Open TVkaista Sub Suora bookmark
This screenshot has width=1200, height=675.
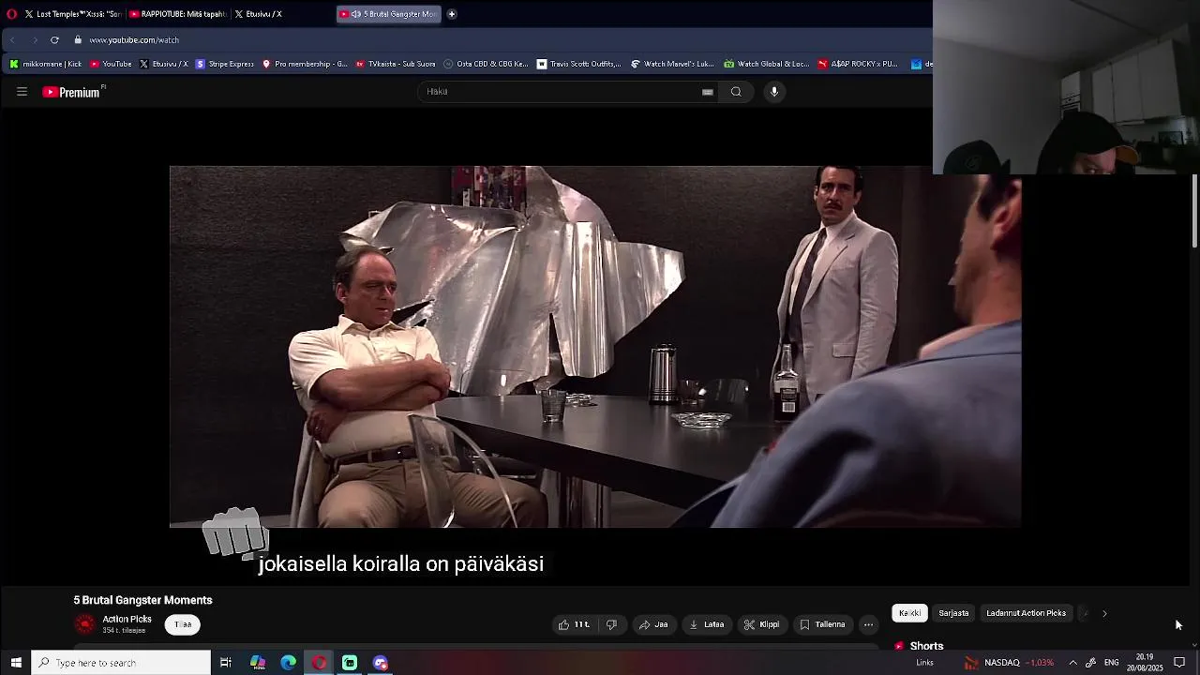coord(396,64)
